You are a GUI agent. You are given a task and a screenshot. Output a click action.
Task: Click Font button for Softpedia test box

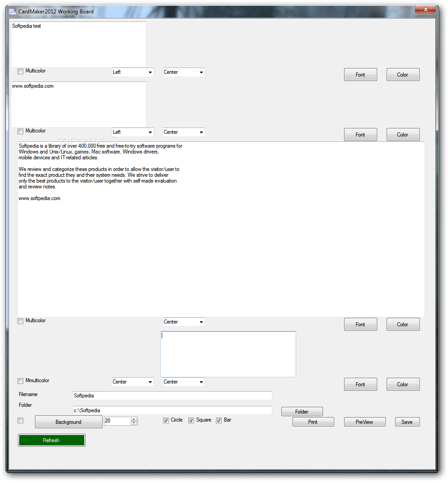(x=360, y=75)
